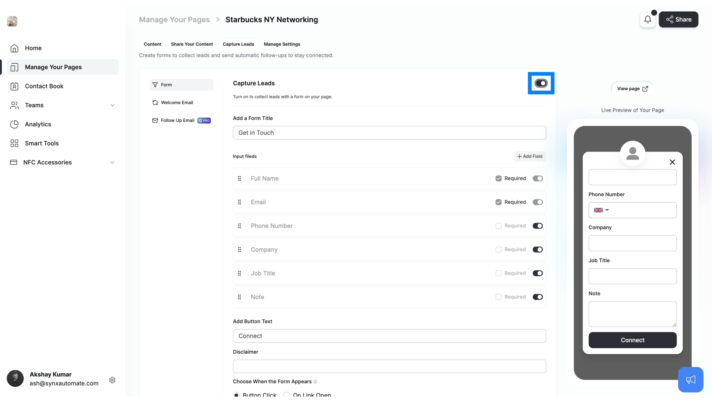Click the Home sidebar icon
Screen dimensions: 712x400
14,48
